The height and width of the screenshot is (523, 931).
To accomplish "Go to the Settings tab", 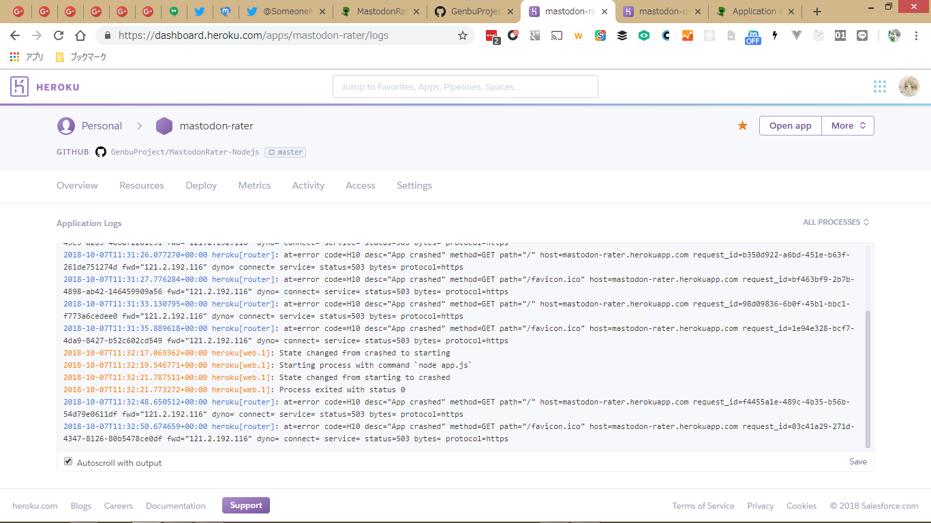I will (414, 185).
